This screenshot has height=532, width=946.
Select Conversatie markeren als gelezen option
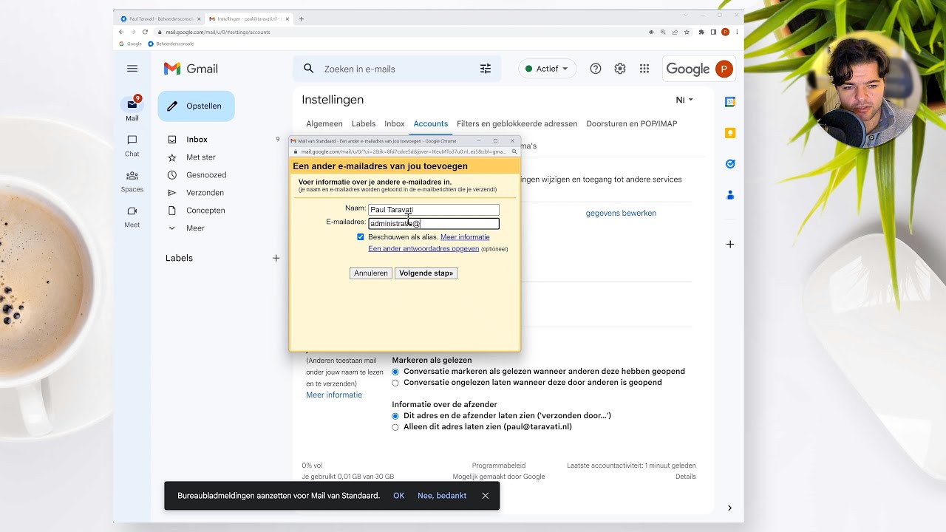click(x=395, y=372)
